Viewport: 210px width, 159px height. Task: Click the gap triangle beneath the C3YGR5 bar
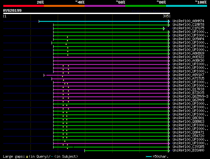coord(68,148)
